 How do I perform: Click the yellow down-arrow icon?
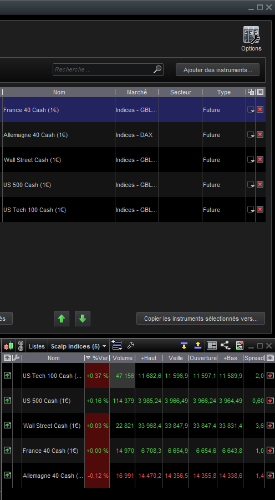pyautogui.click(x=184, y=345)
